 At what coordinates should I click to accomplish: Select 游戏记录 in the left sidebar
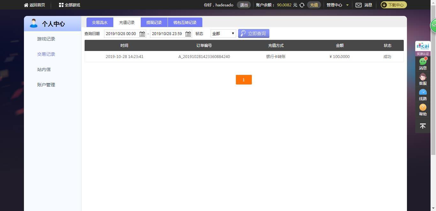(x=46, y=39)
